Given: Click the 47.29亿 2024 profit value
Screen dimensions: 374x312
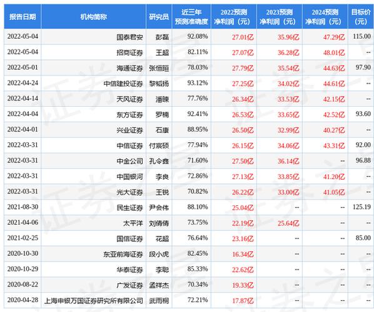Looking at the screenshot, I should pos(334,37).
